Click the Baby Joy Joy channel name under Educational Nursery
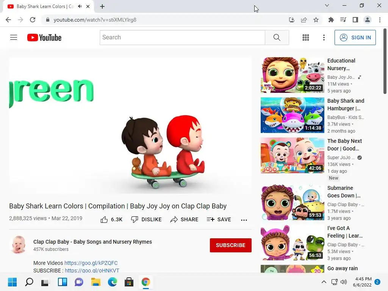 coord(341,77)
